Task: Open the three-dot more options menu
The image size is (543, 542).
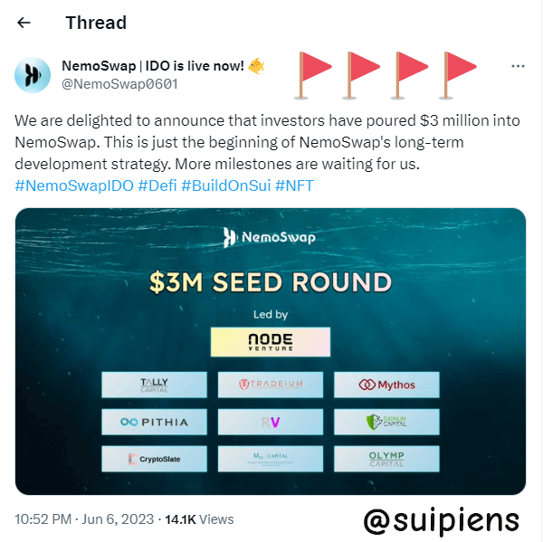Action: point(518,67)
